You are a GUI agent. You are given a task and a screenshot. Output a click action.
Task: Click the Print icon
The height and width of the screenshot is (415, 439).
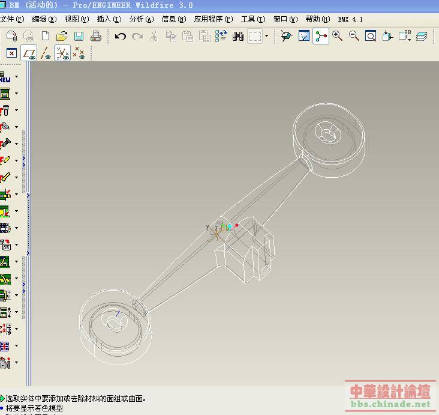(95, 37)
